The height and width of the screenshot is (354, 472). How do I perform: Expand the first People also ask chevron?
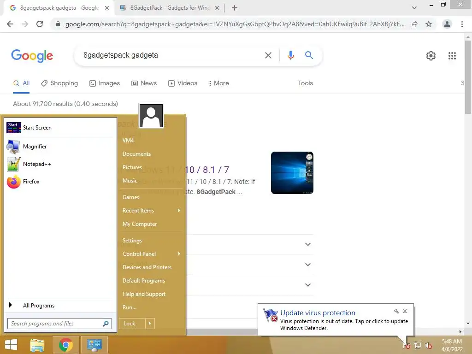[307, 244]
